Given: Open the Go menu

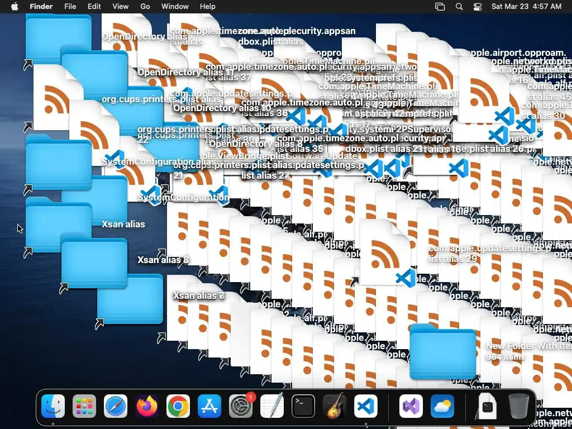Looking at the screenshot, I should point(145,7).
